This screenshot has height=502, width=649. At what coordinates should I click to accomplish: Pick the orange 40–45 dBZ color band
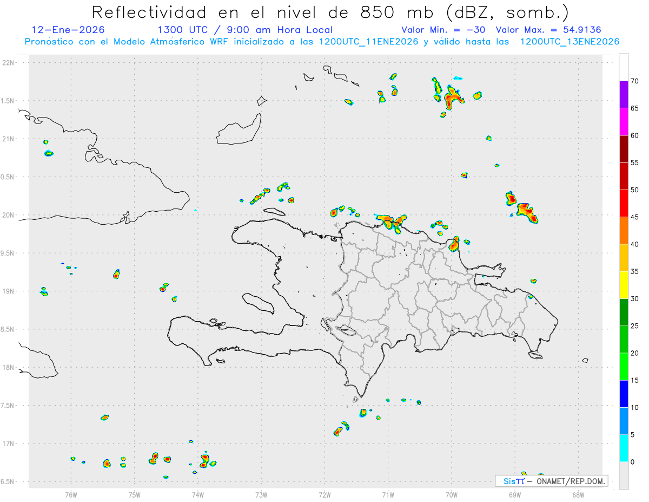point(624,231)
